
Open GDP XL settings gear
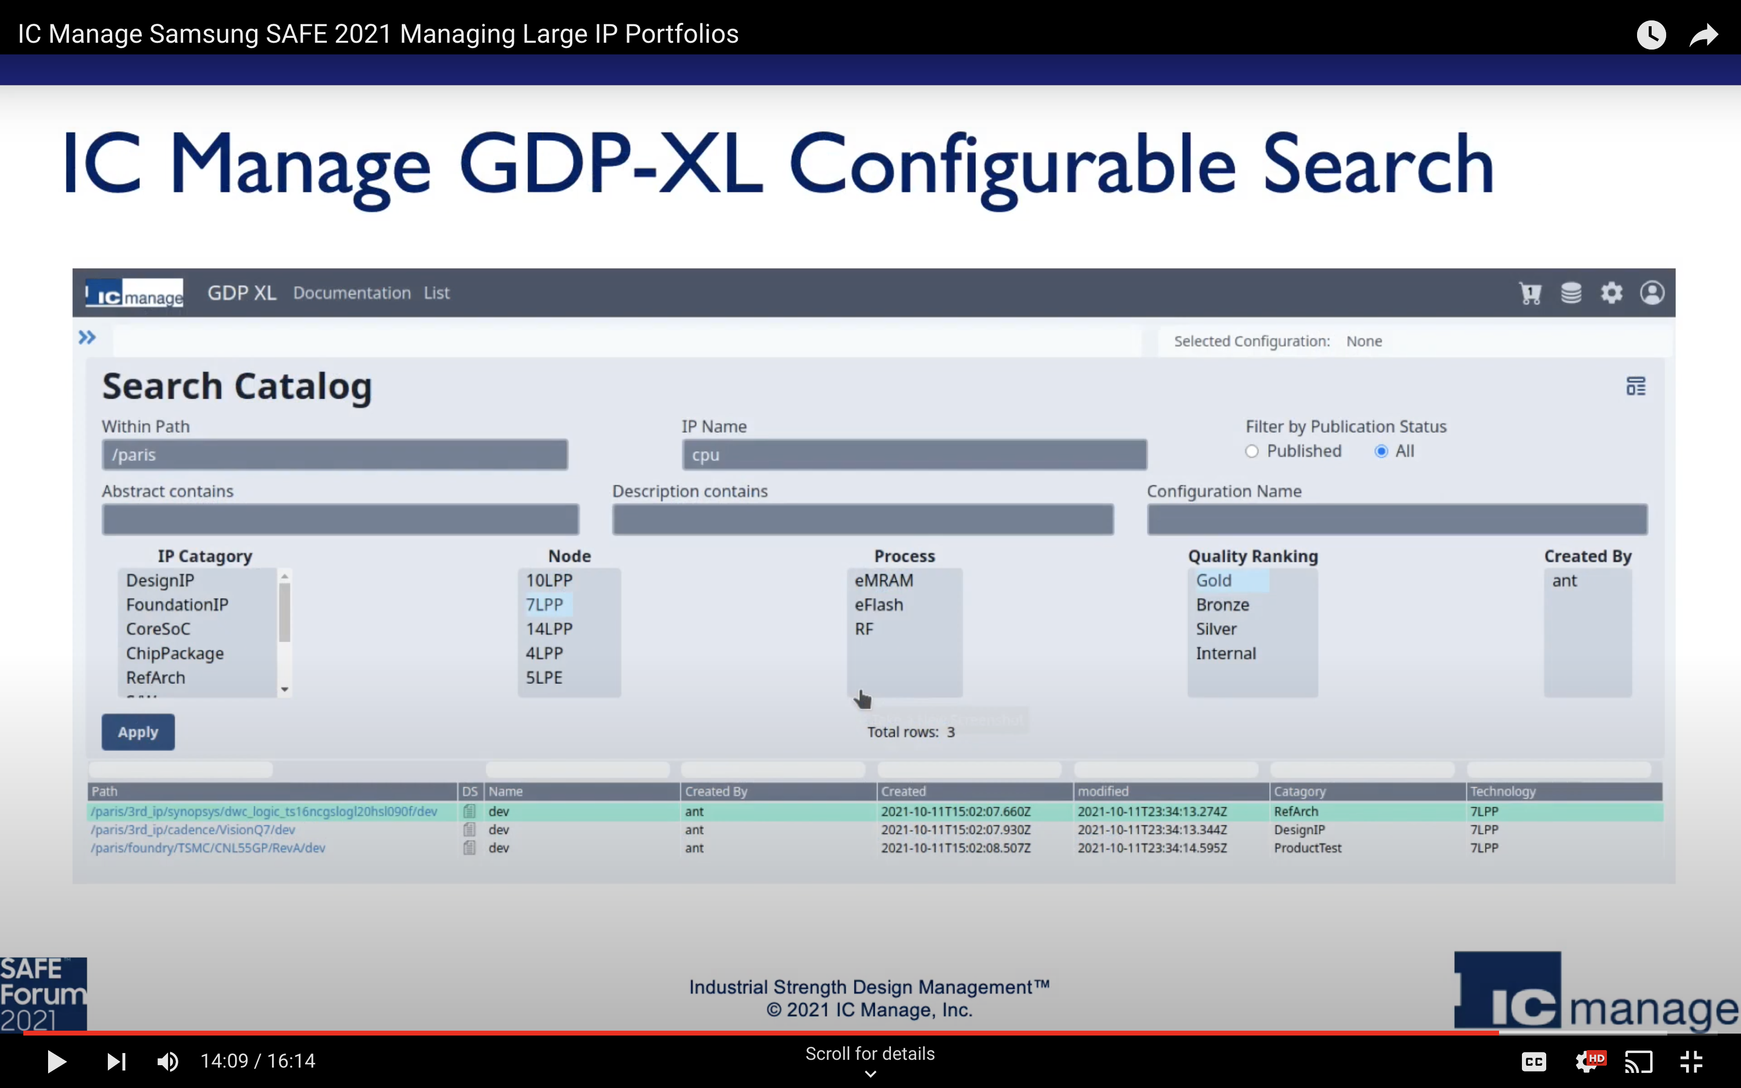coord(1611,293)
